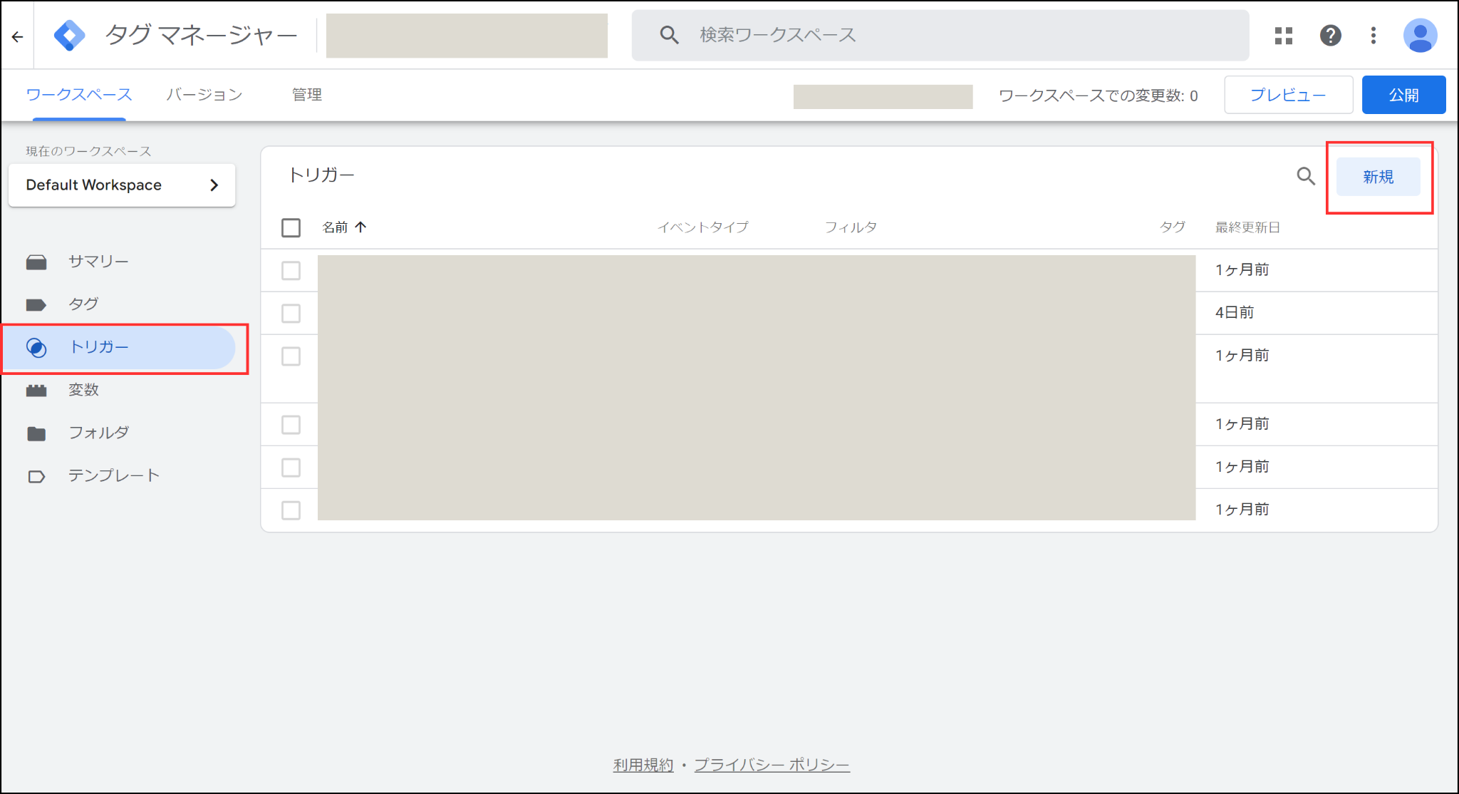Check the checkbox of the 4日前 row

point(291,313)
